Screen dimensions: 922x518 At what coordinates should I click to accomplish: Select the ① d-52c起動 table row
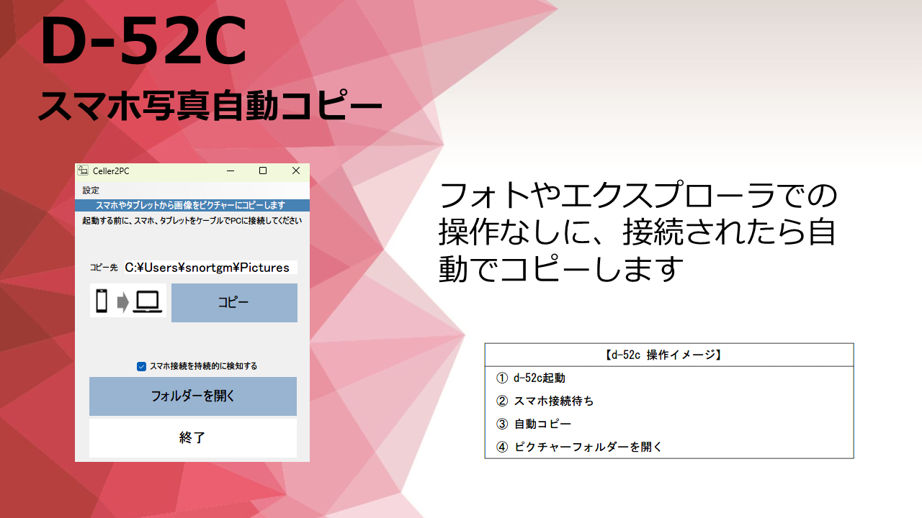coord(668,378)
